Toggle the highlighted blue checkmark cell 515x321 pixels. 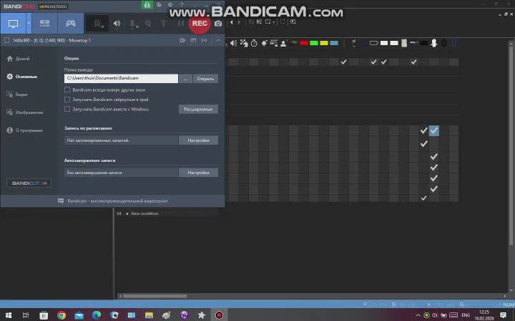pyautogui.click(x=434, y=130)
